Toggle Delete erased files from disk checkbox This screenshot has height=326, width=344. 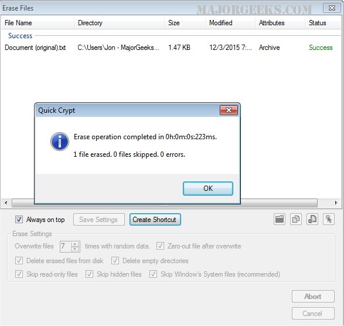[19, 261]
